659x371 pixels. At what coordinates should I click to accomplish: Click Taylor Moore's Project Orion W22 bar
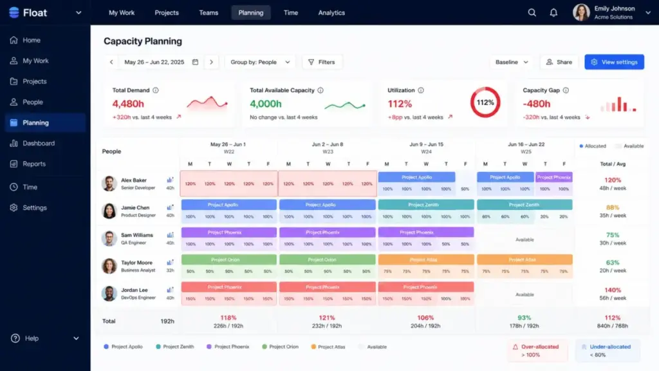(x=228, y=260)
